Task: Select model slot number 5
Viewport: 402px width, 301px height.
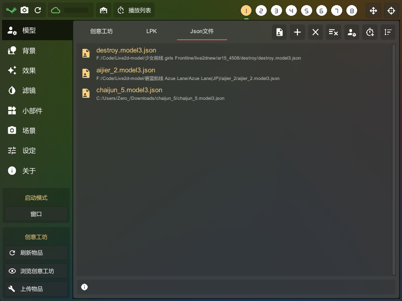Action: coord(307,11)
